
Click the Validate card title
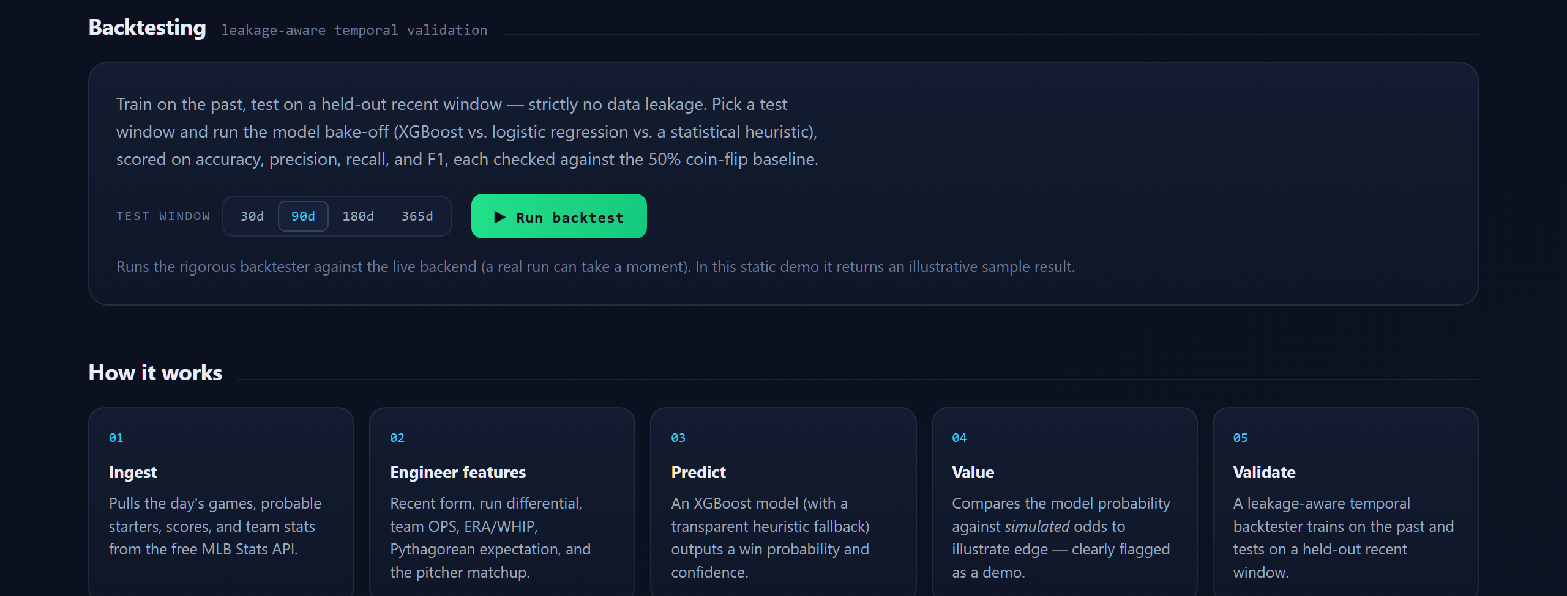tap(1264, 473)
